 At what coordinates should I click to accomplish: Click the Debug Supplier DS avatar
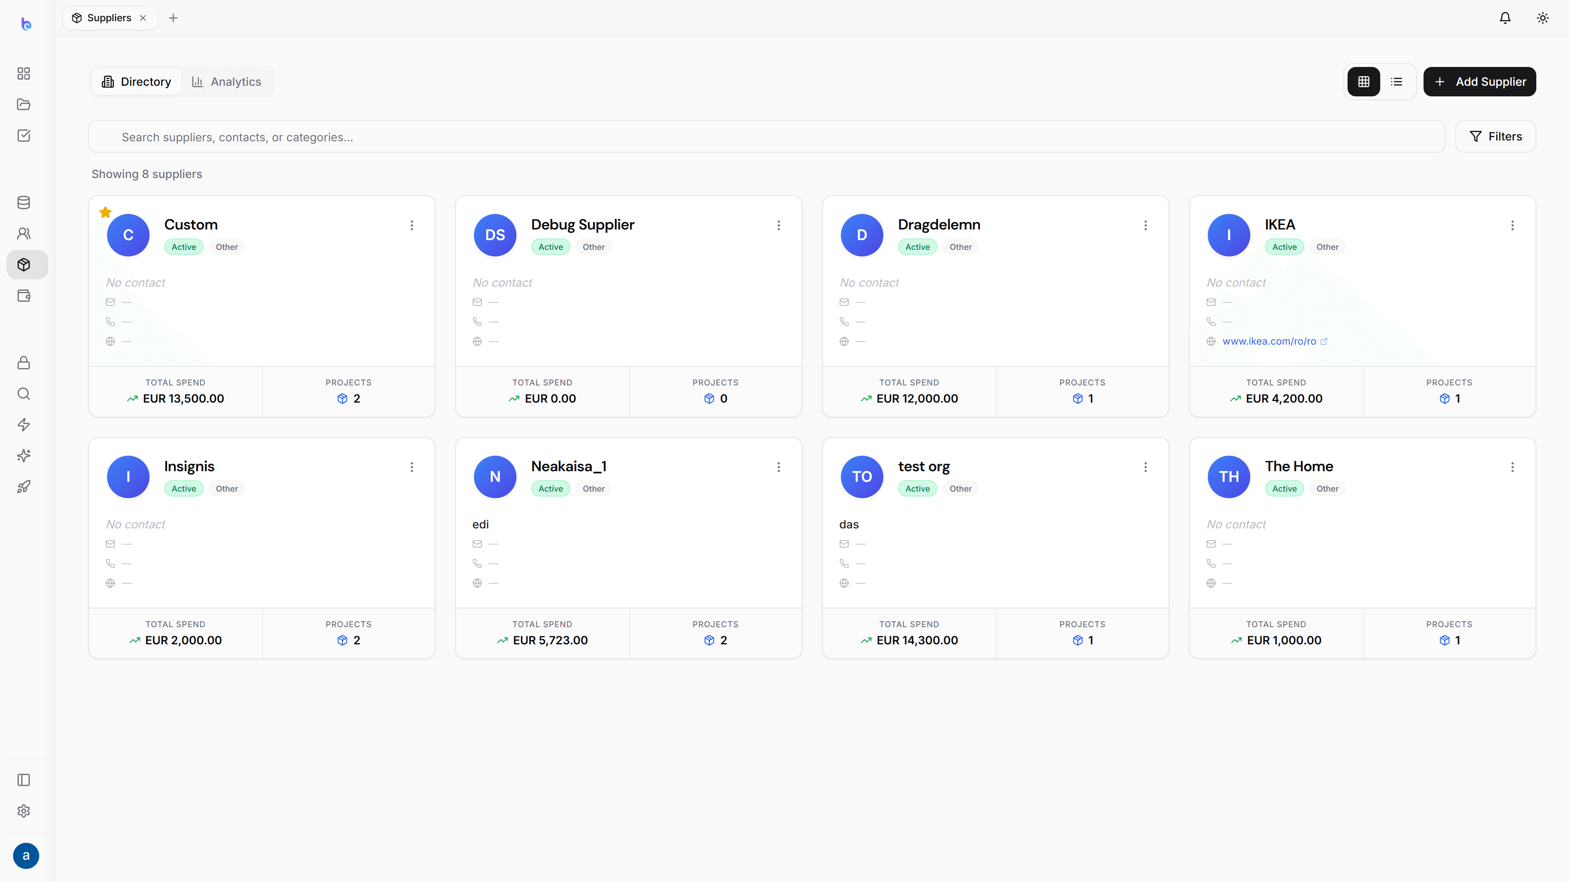pyautogui.click(x=495, y=235)
